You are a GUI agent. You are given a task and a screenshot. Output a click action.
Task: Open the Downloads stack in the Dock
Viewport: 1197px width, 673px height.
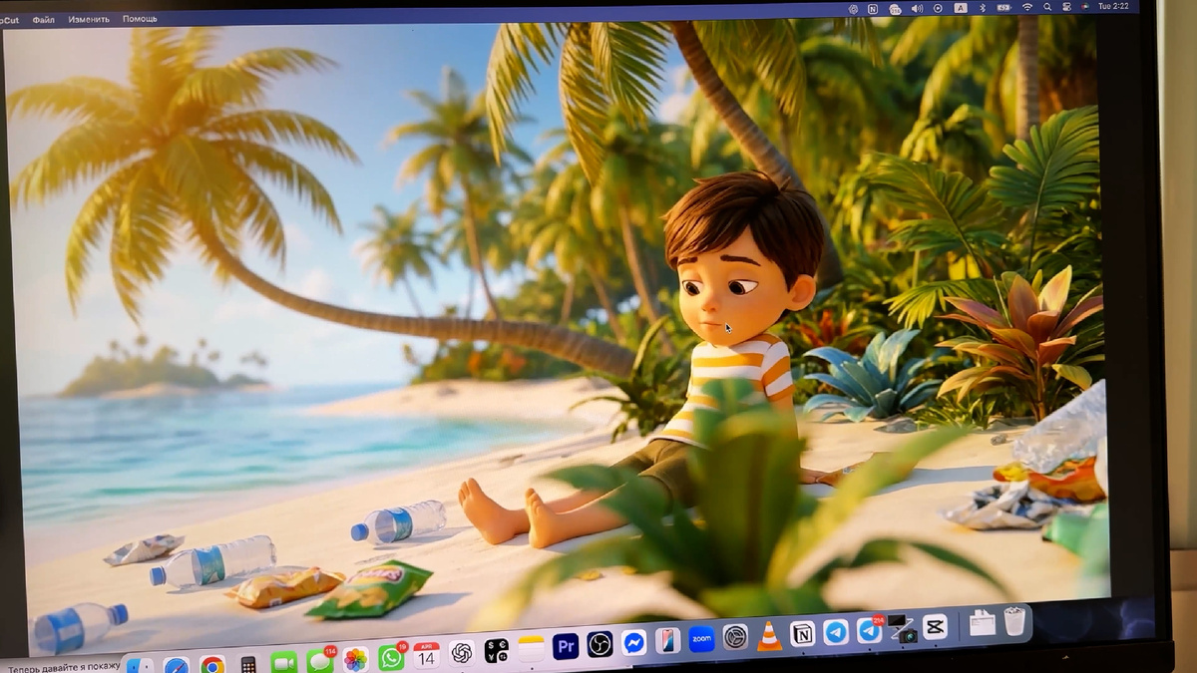pyautogui.click(x=983, y=623)
